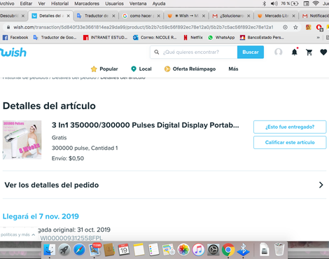The width and height of the screenshot is (329, 259).
Task: Open Mail app with badge in dock
Action: tap(94, 250)
